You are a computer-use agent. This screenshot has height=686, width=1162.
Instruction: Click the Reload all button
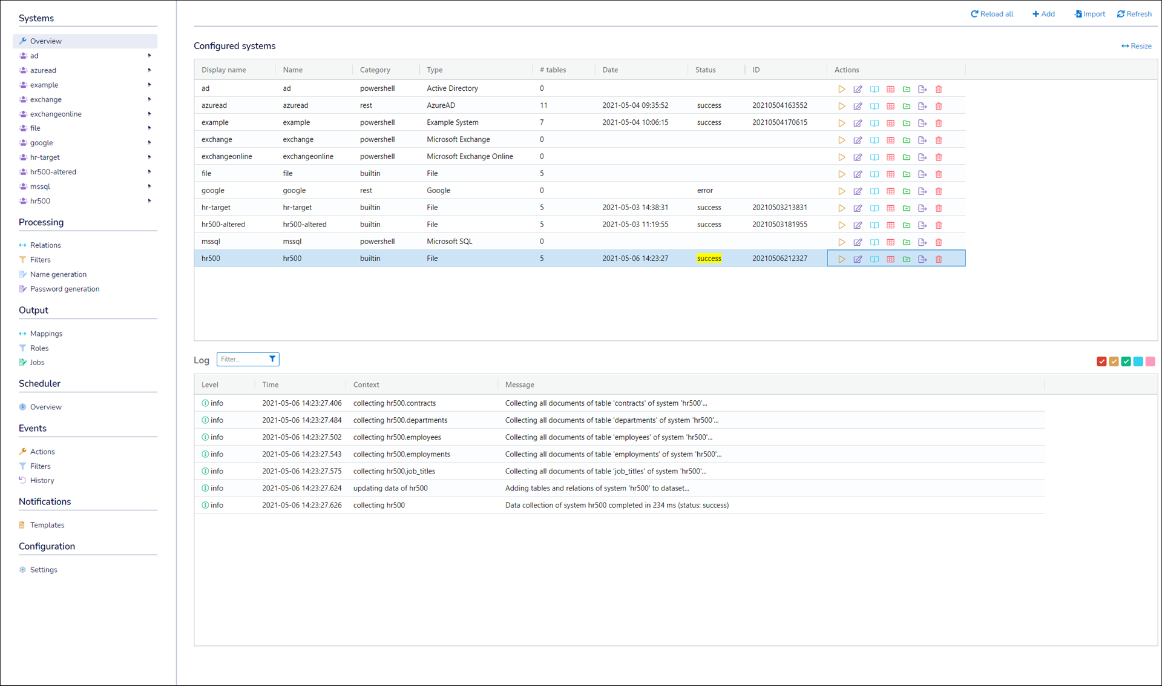[x=992, y=14]
